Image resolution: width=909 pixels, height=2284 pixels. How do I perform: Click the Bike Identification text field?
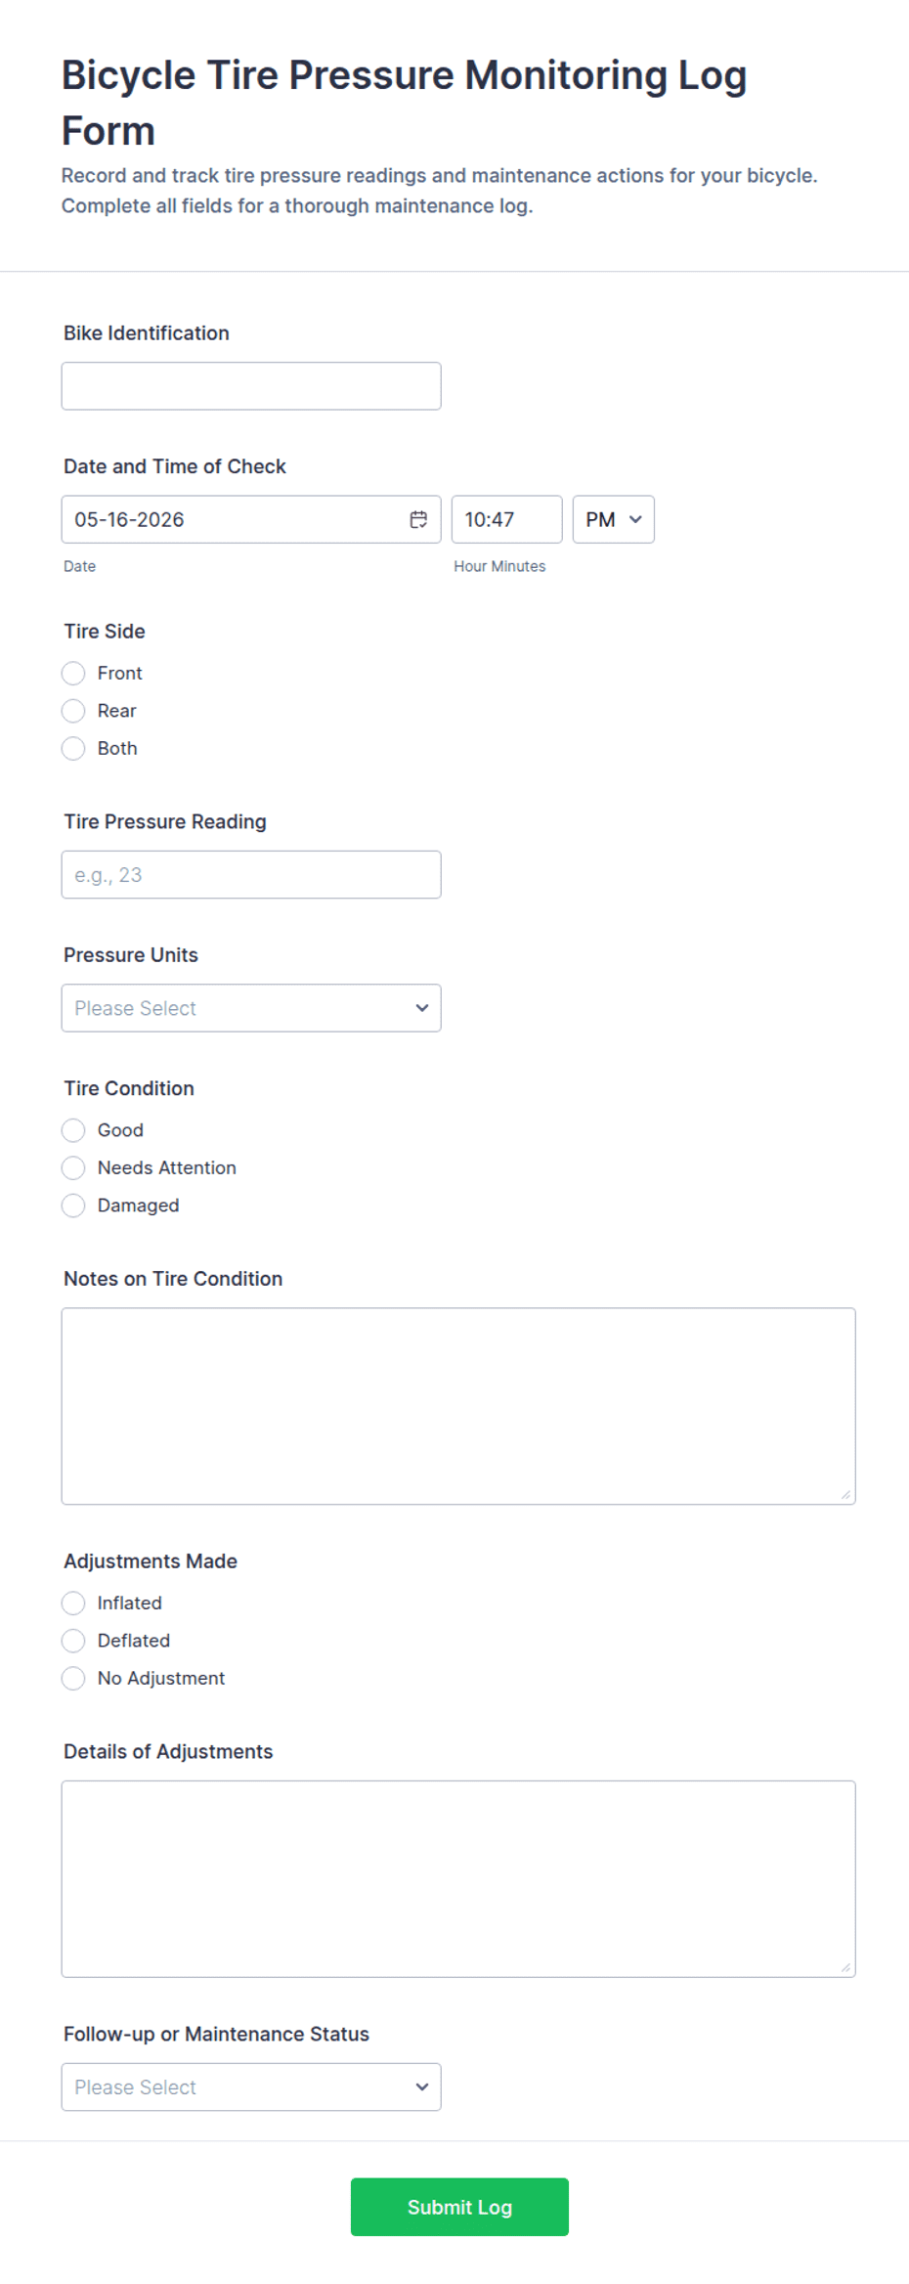pos(251,386)
